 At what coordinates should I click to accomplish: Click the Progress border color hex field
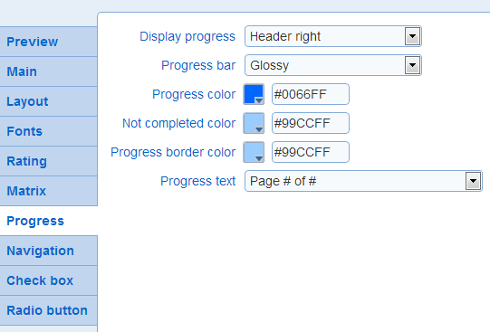point(311,152)
